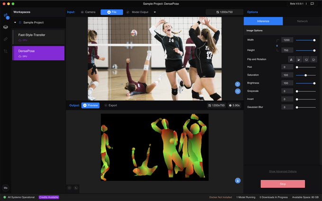The width and height of the screenshot is (322, 201).
Task: Select Export output mode
Action: point(111,105)
